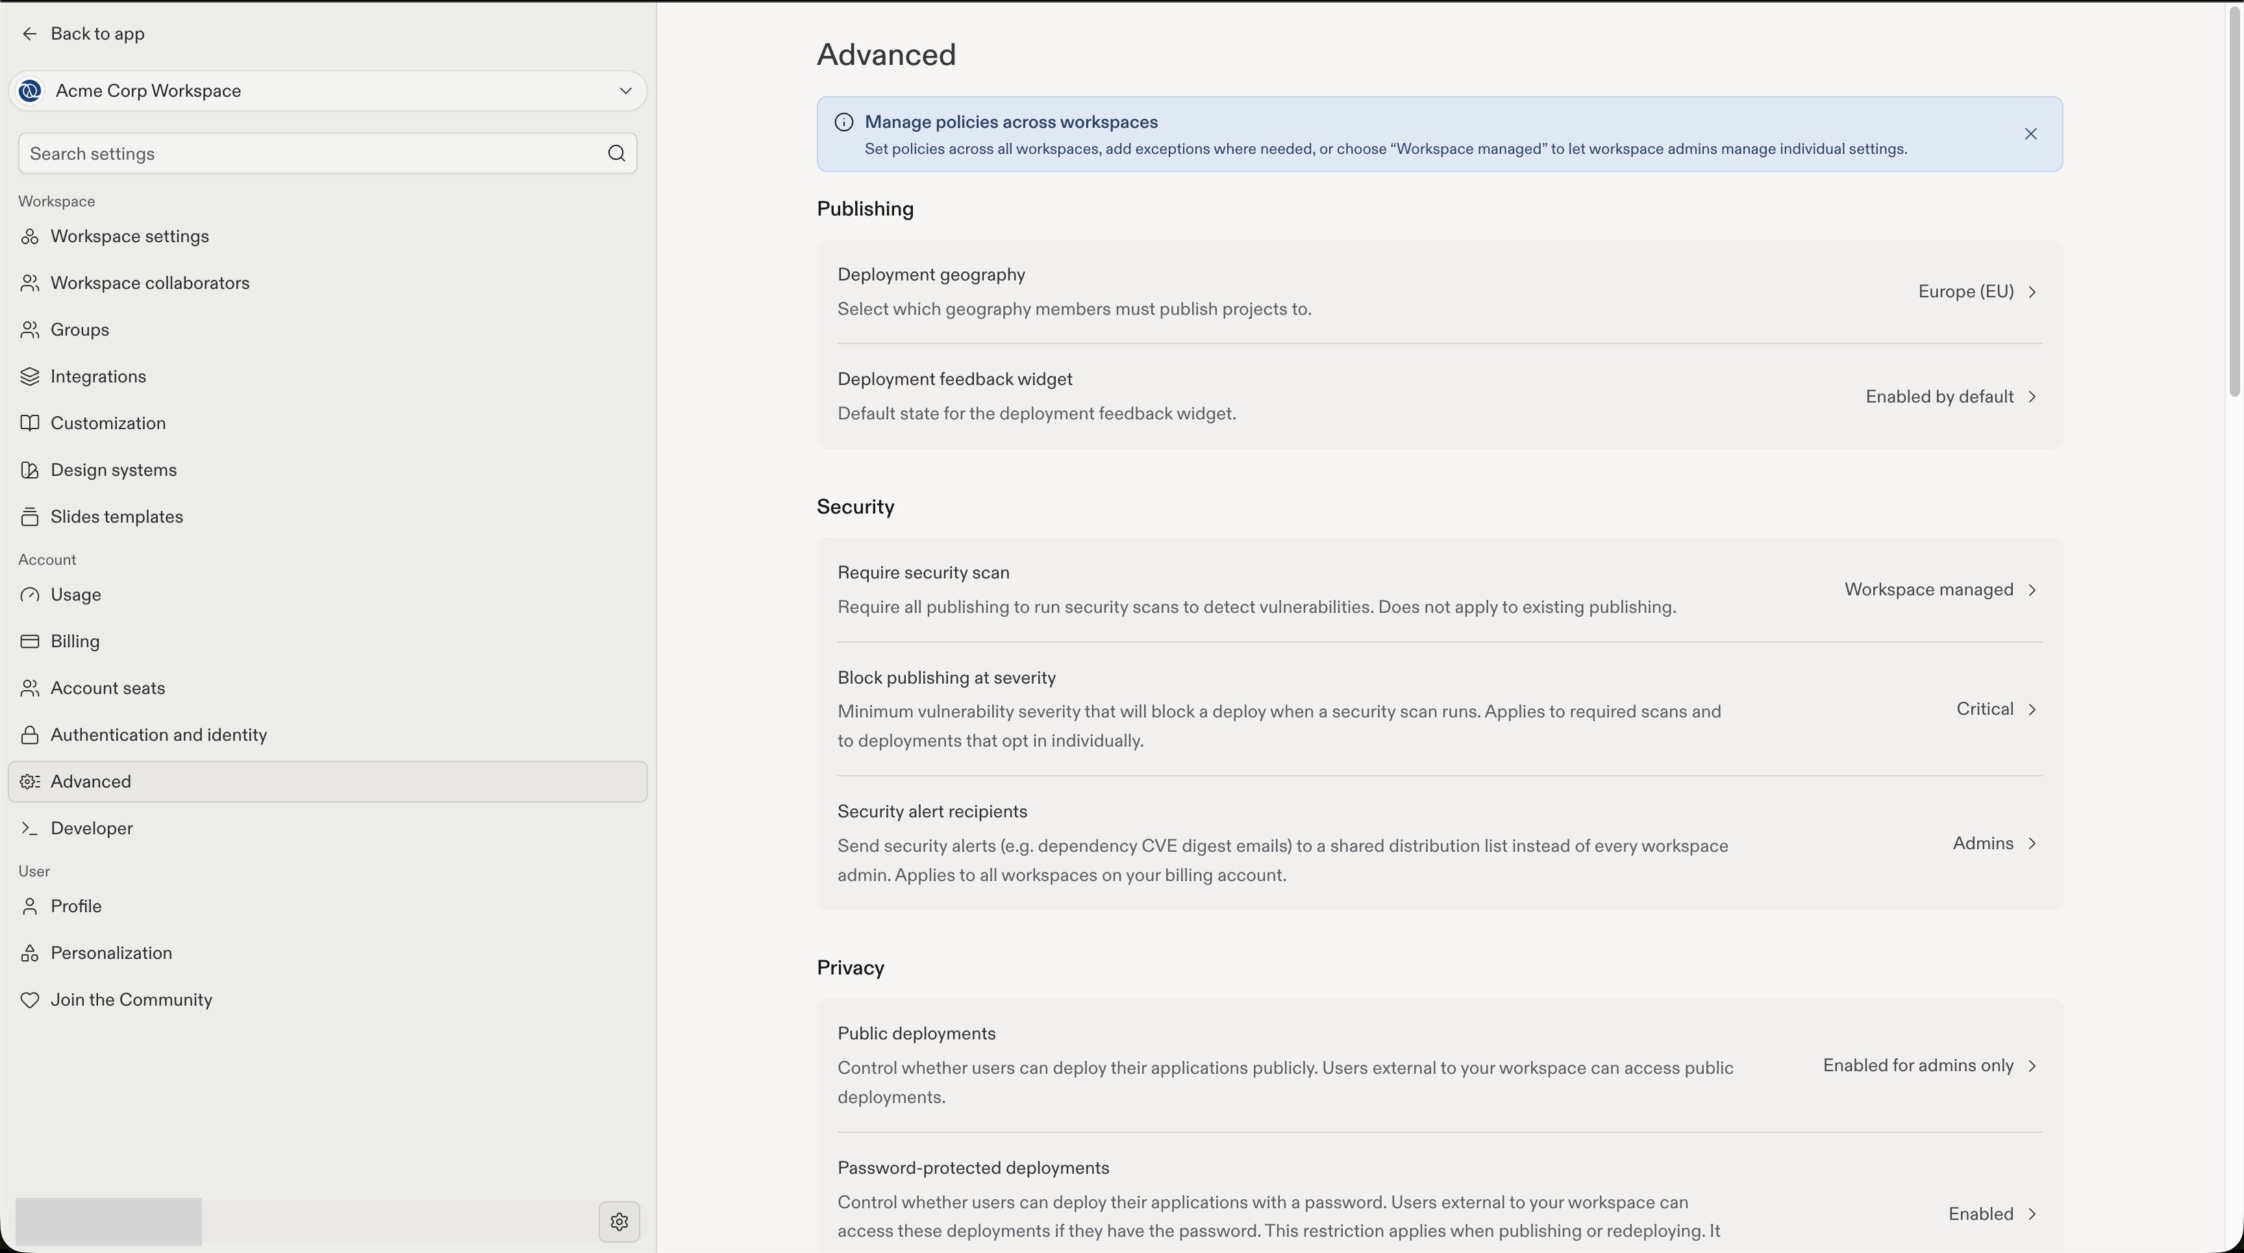
Task: Click the gear button at sidebar bottom
Action: (619, 1222)
